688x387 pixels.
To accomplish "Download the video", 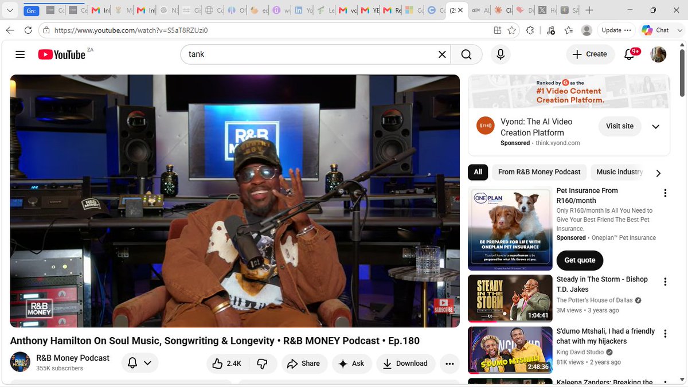I will [405, 363].
